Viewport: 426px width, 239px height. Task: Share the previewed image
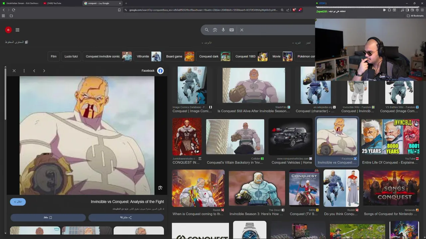(x=126, y=217)
